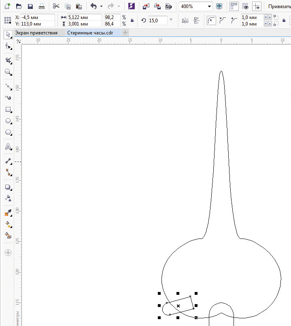Paste from clipboard icon

coord(79,6)
